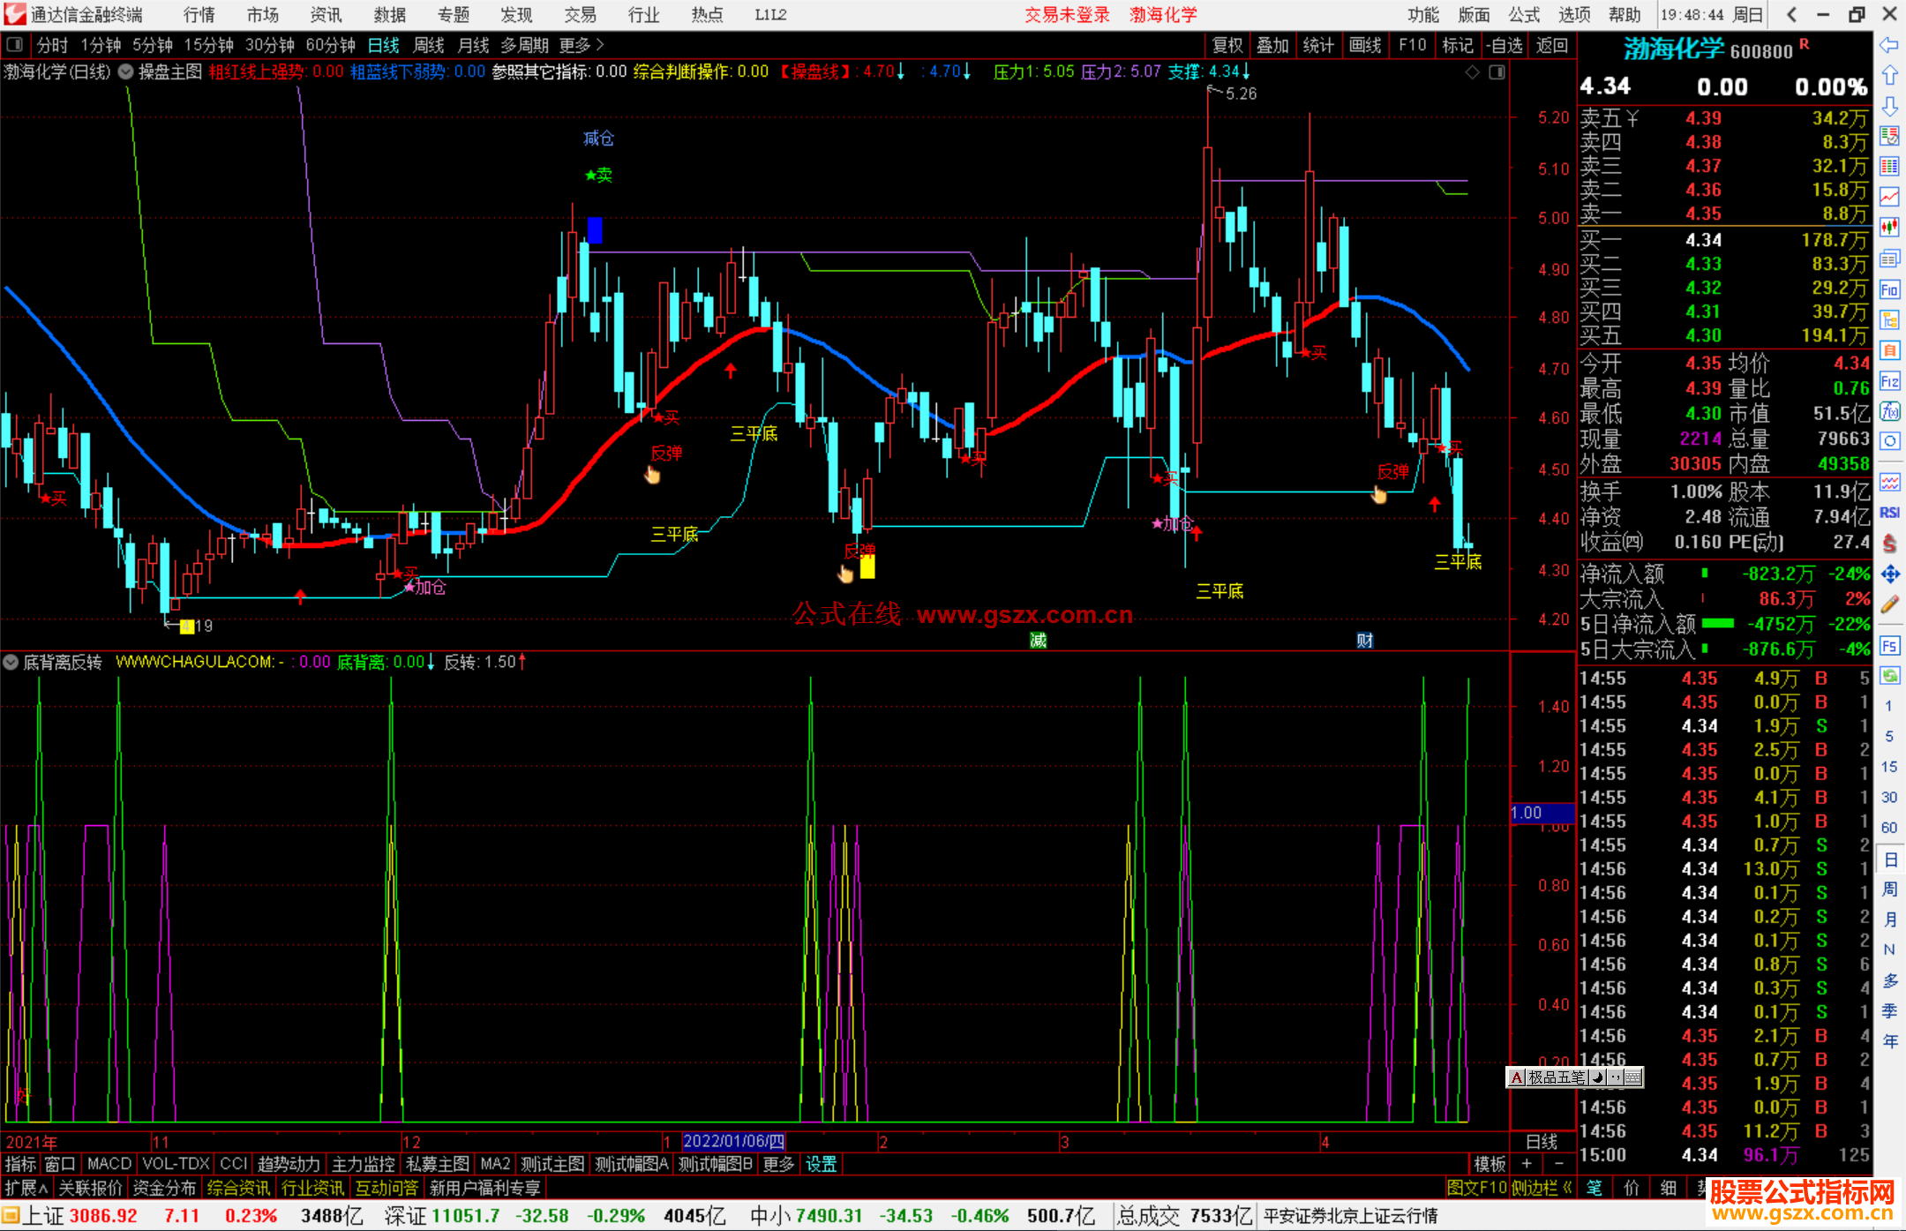The width and height of the screenshot is (1906, 1231).
Task: Toggle the 操盘主图 indicator round button
Action: pyautogui.click(x=126, y=71)
